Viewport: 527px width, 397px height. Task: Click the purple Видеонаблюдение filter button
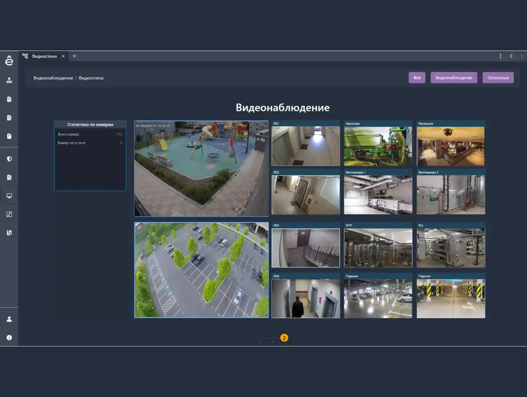point(453,78)
